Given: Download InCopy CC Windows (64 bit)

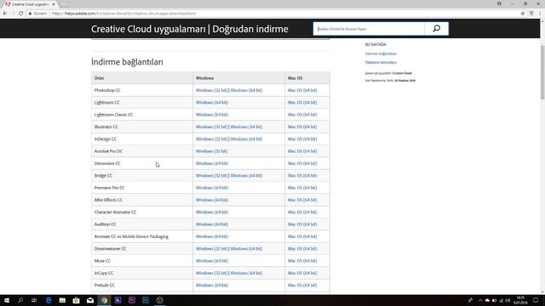Looking at the screenshot, I should [246, 273].
